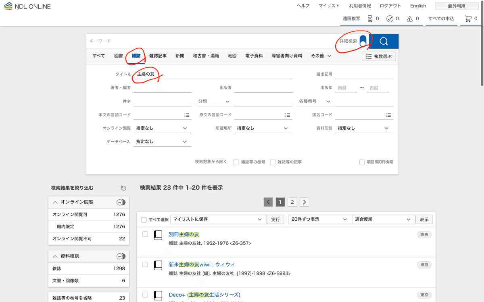Select the Deco+ result checkbox
The height and width of the screenshot is (302, 484).
point(145,295)
